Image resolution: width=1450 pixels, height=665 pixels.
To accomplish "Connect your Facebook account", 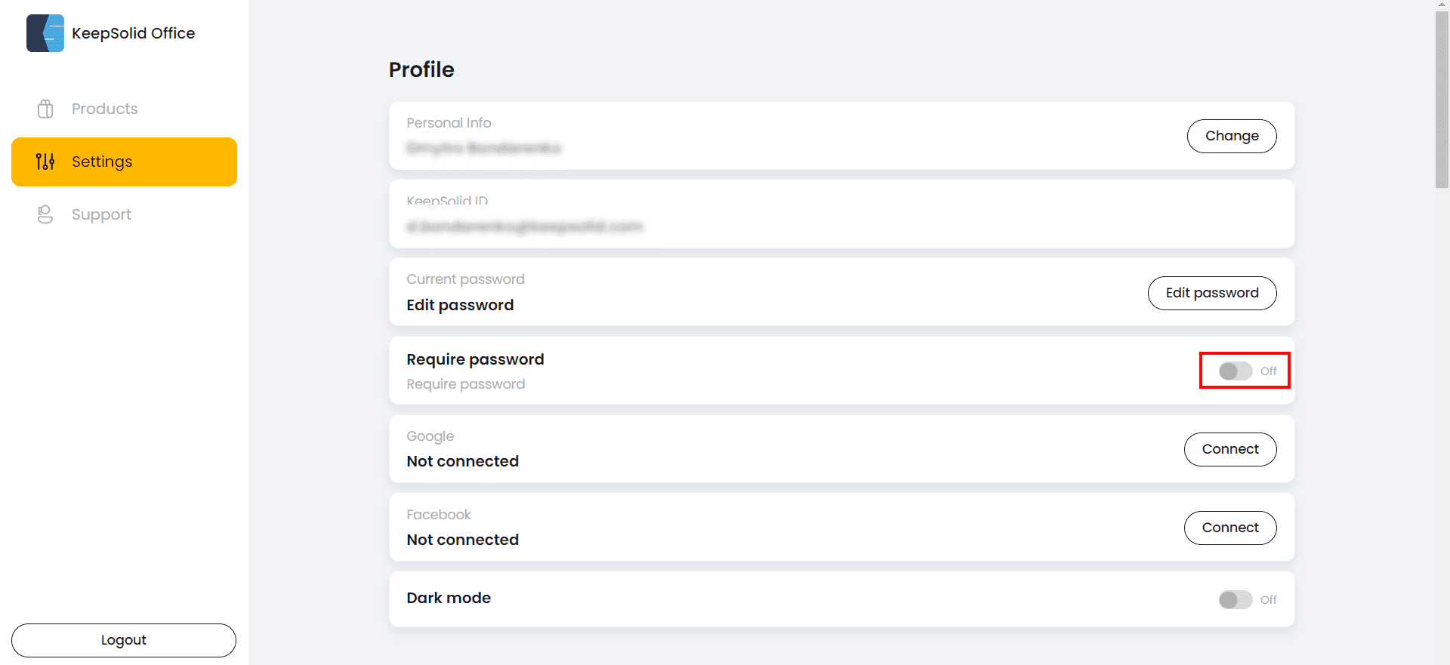I will 1230,527.
